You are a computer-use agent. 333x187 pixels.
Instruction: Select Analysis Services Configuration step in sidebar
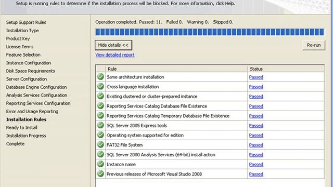(36, 95)
